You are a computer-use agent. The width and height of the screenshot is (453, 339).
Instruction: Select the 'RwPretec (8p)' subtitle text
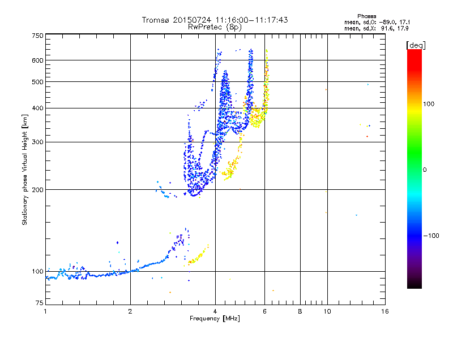point(215,27)
